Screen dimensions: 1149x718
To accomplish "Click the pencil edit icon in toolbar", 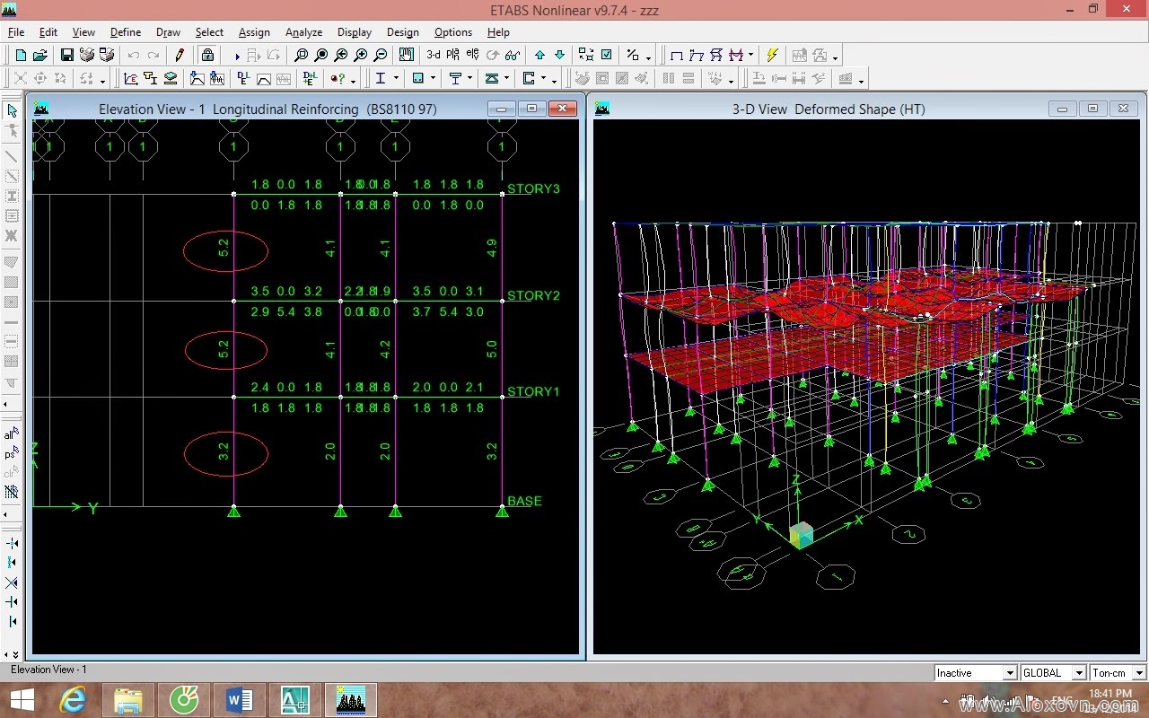I will pos(180,56).
